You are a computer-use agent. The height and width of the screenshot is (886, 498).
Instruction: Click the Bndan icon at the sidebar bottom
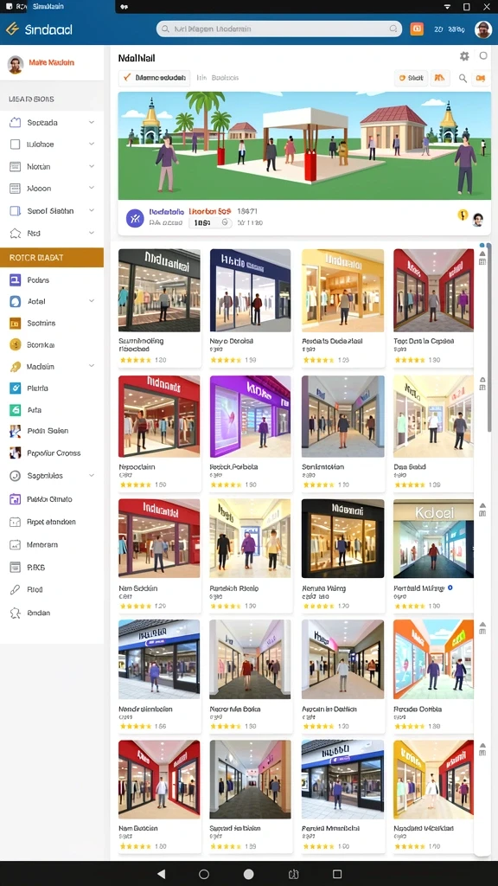16,613
